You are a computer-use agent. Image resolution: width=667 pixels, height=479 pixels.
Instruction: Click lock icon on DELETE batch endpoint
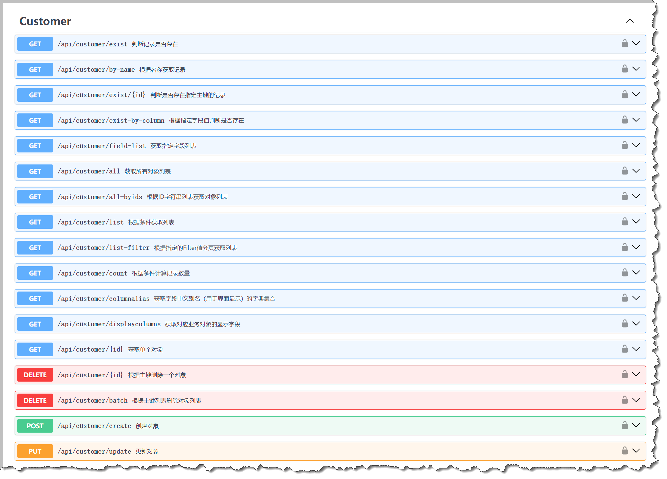tap(624, 400)
